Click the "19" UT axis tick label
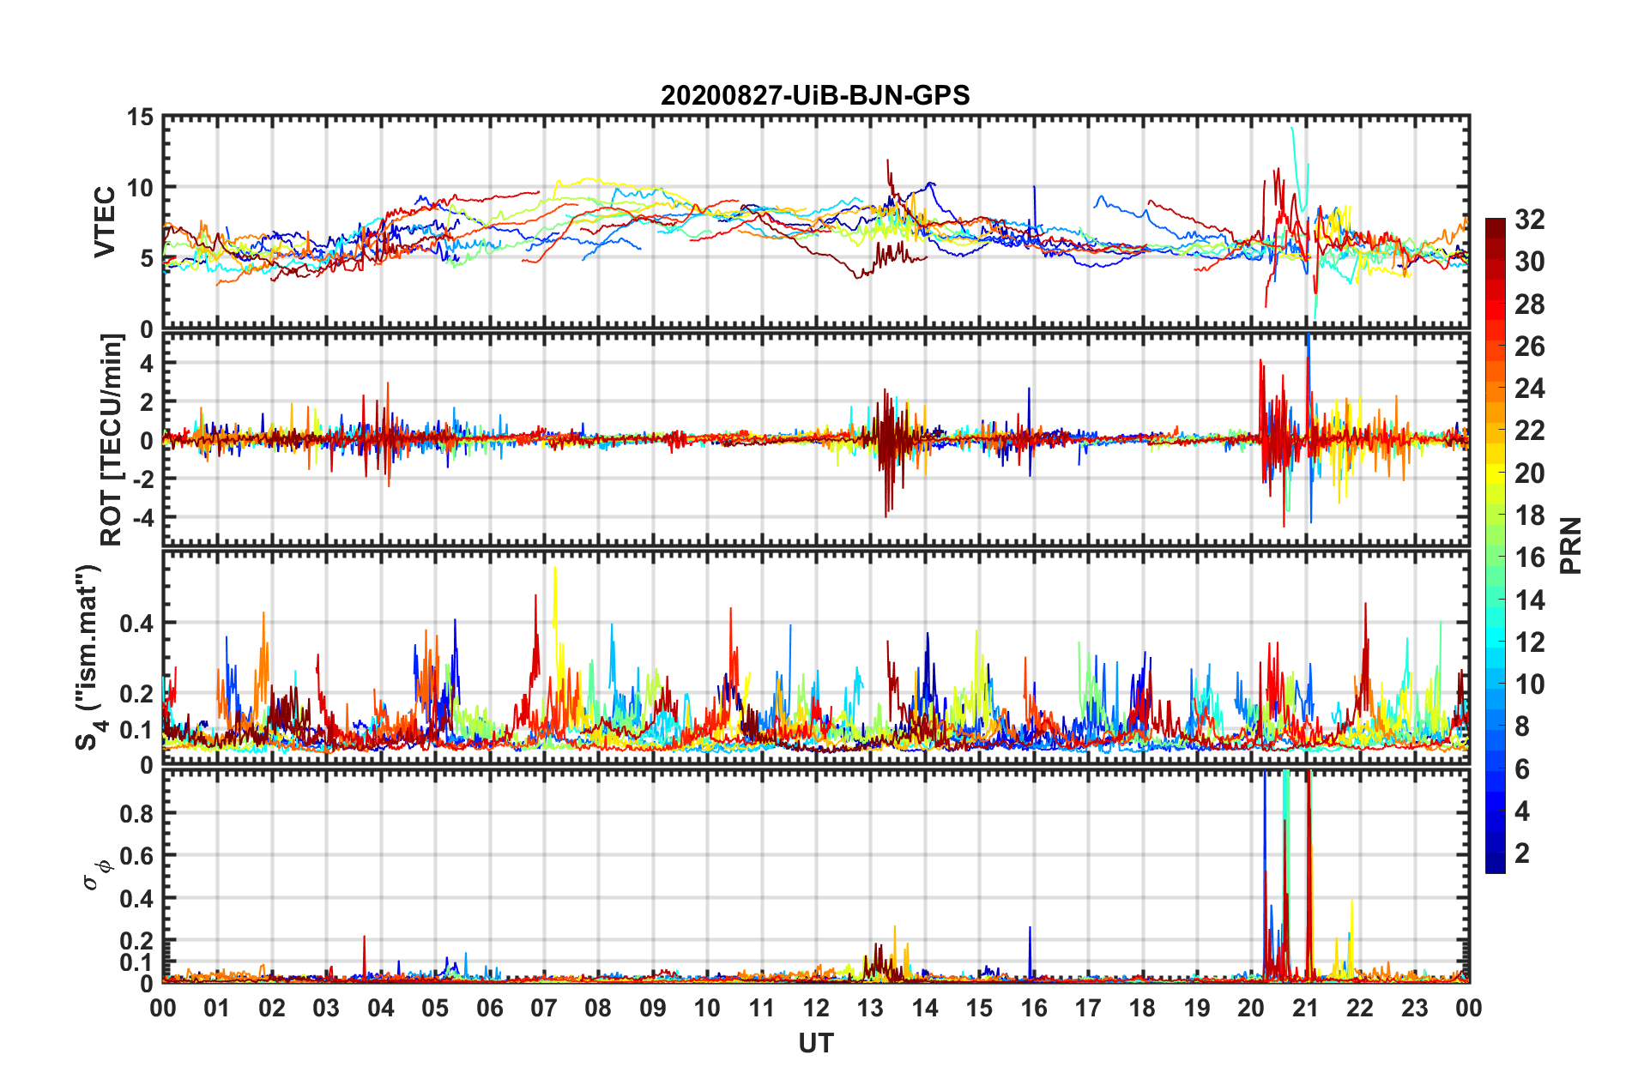 click(1197, 1008)
